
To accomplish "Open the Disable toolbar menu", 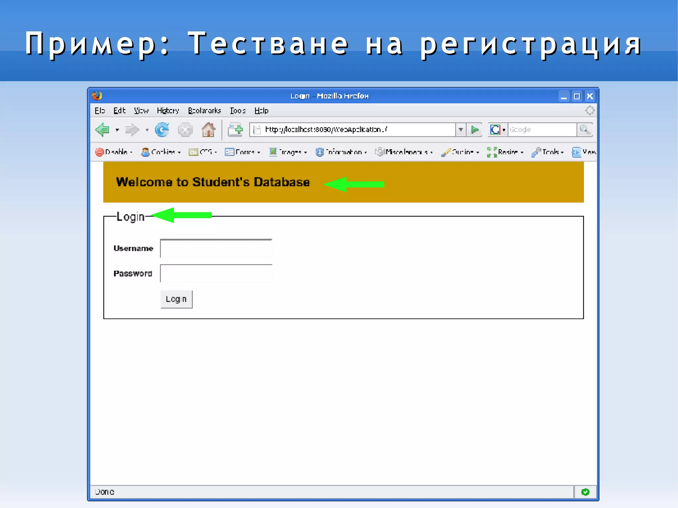I will pos(114,152).
